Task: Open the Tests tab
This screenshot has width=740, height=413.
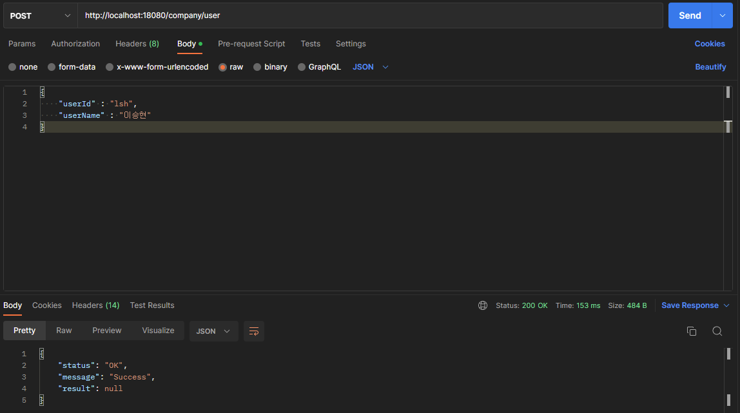Action: pos(311,43)
